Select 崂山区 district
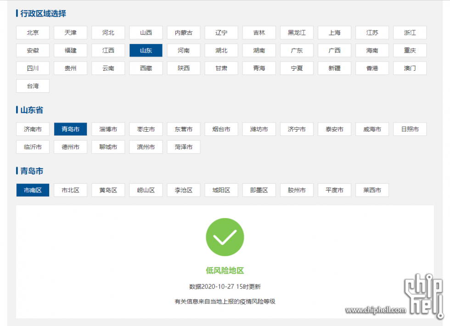The width and height of the screenshot is (450, 326). 146,190
